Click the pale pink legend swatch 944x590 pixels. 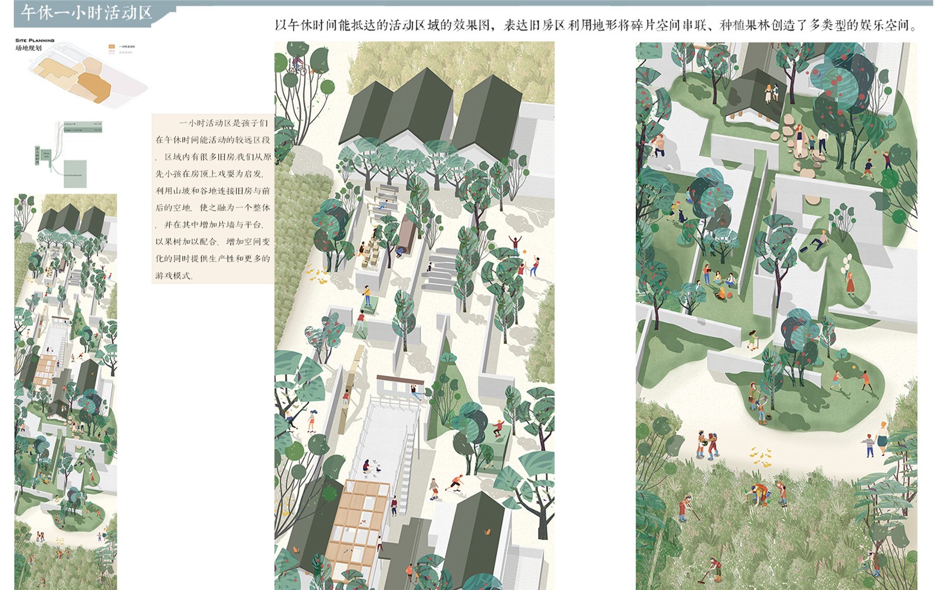point(111,52)
